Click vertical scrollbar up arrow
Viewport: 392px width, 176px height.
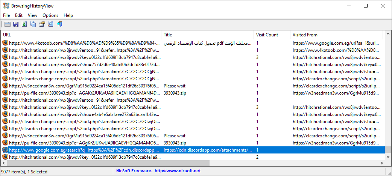[388, 34]
